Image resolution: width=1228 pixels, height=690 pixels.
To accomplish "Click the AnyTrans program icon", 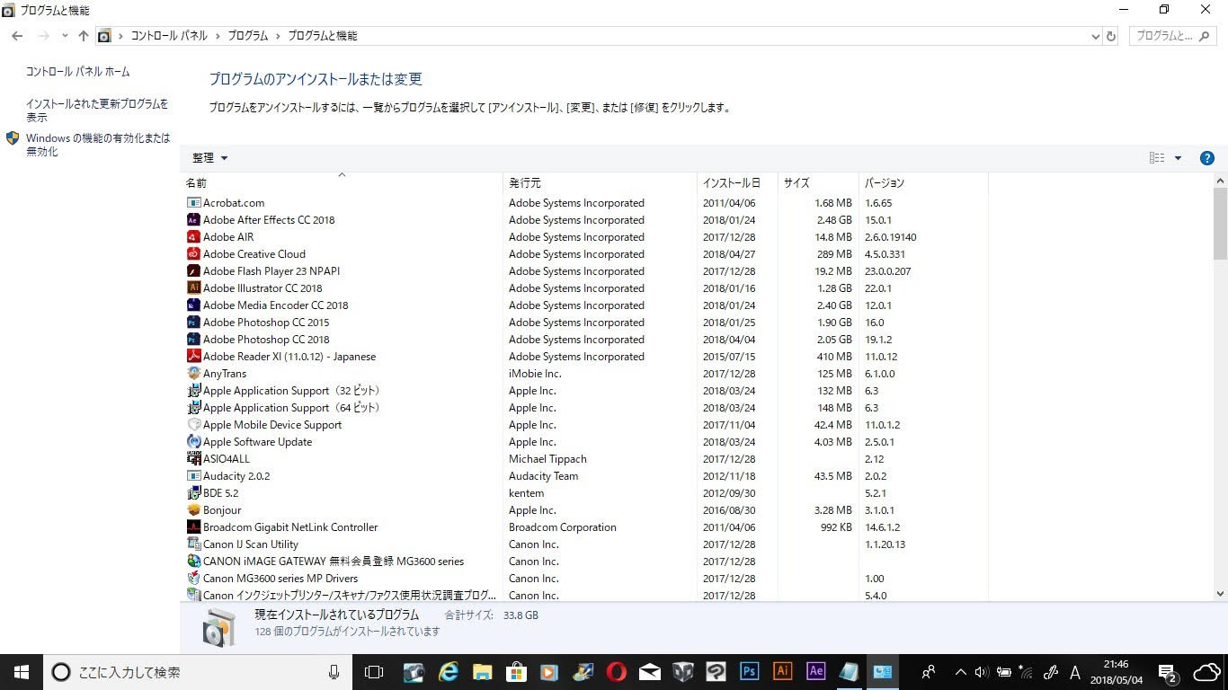I will 193,374.
